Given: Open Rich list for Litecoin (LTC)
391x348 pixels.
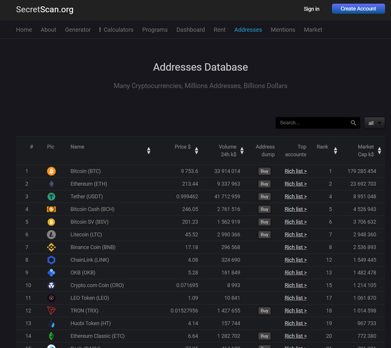Looking at the screenshot, I should pos(296,234).
